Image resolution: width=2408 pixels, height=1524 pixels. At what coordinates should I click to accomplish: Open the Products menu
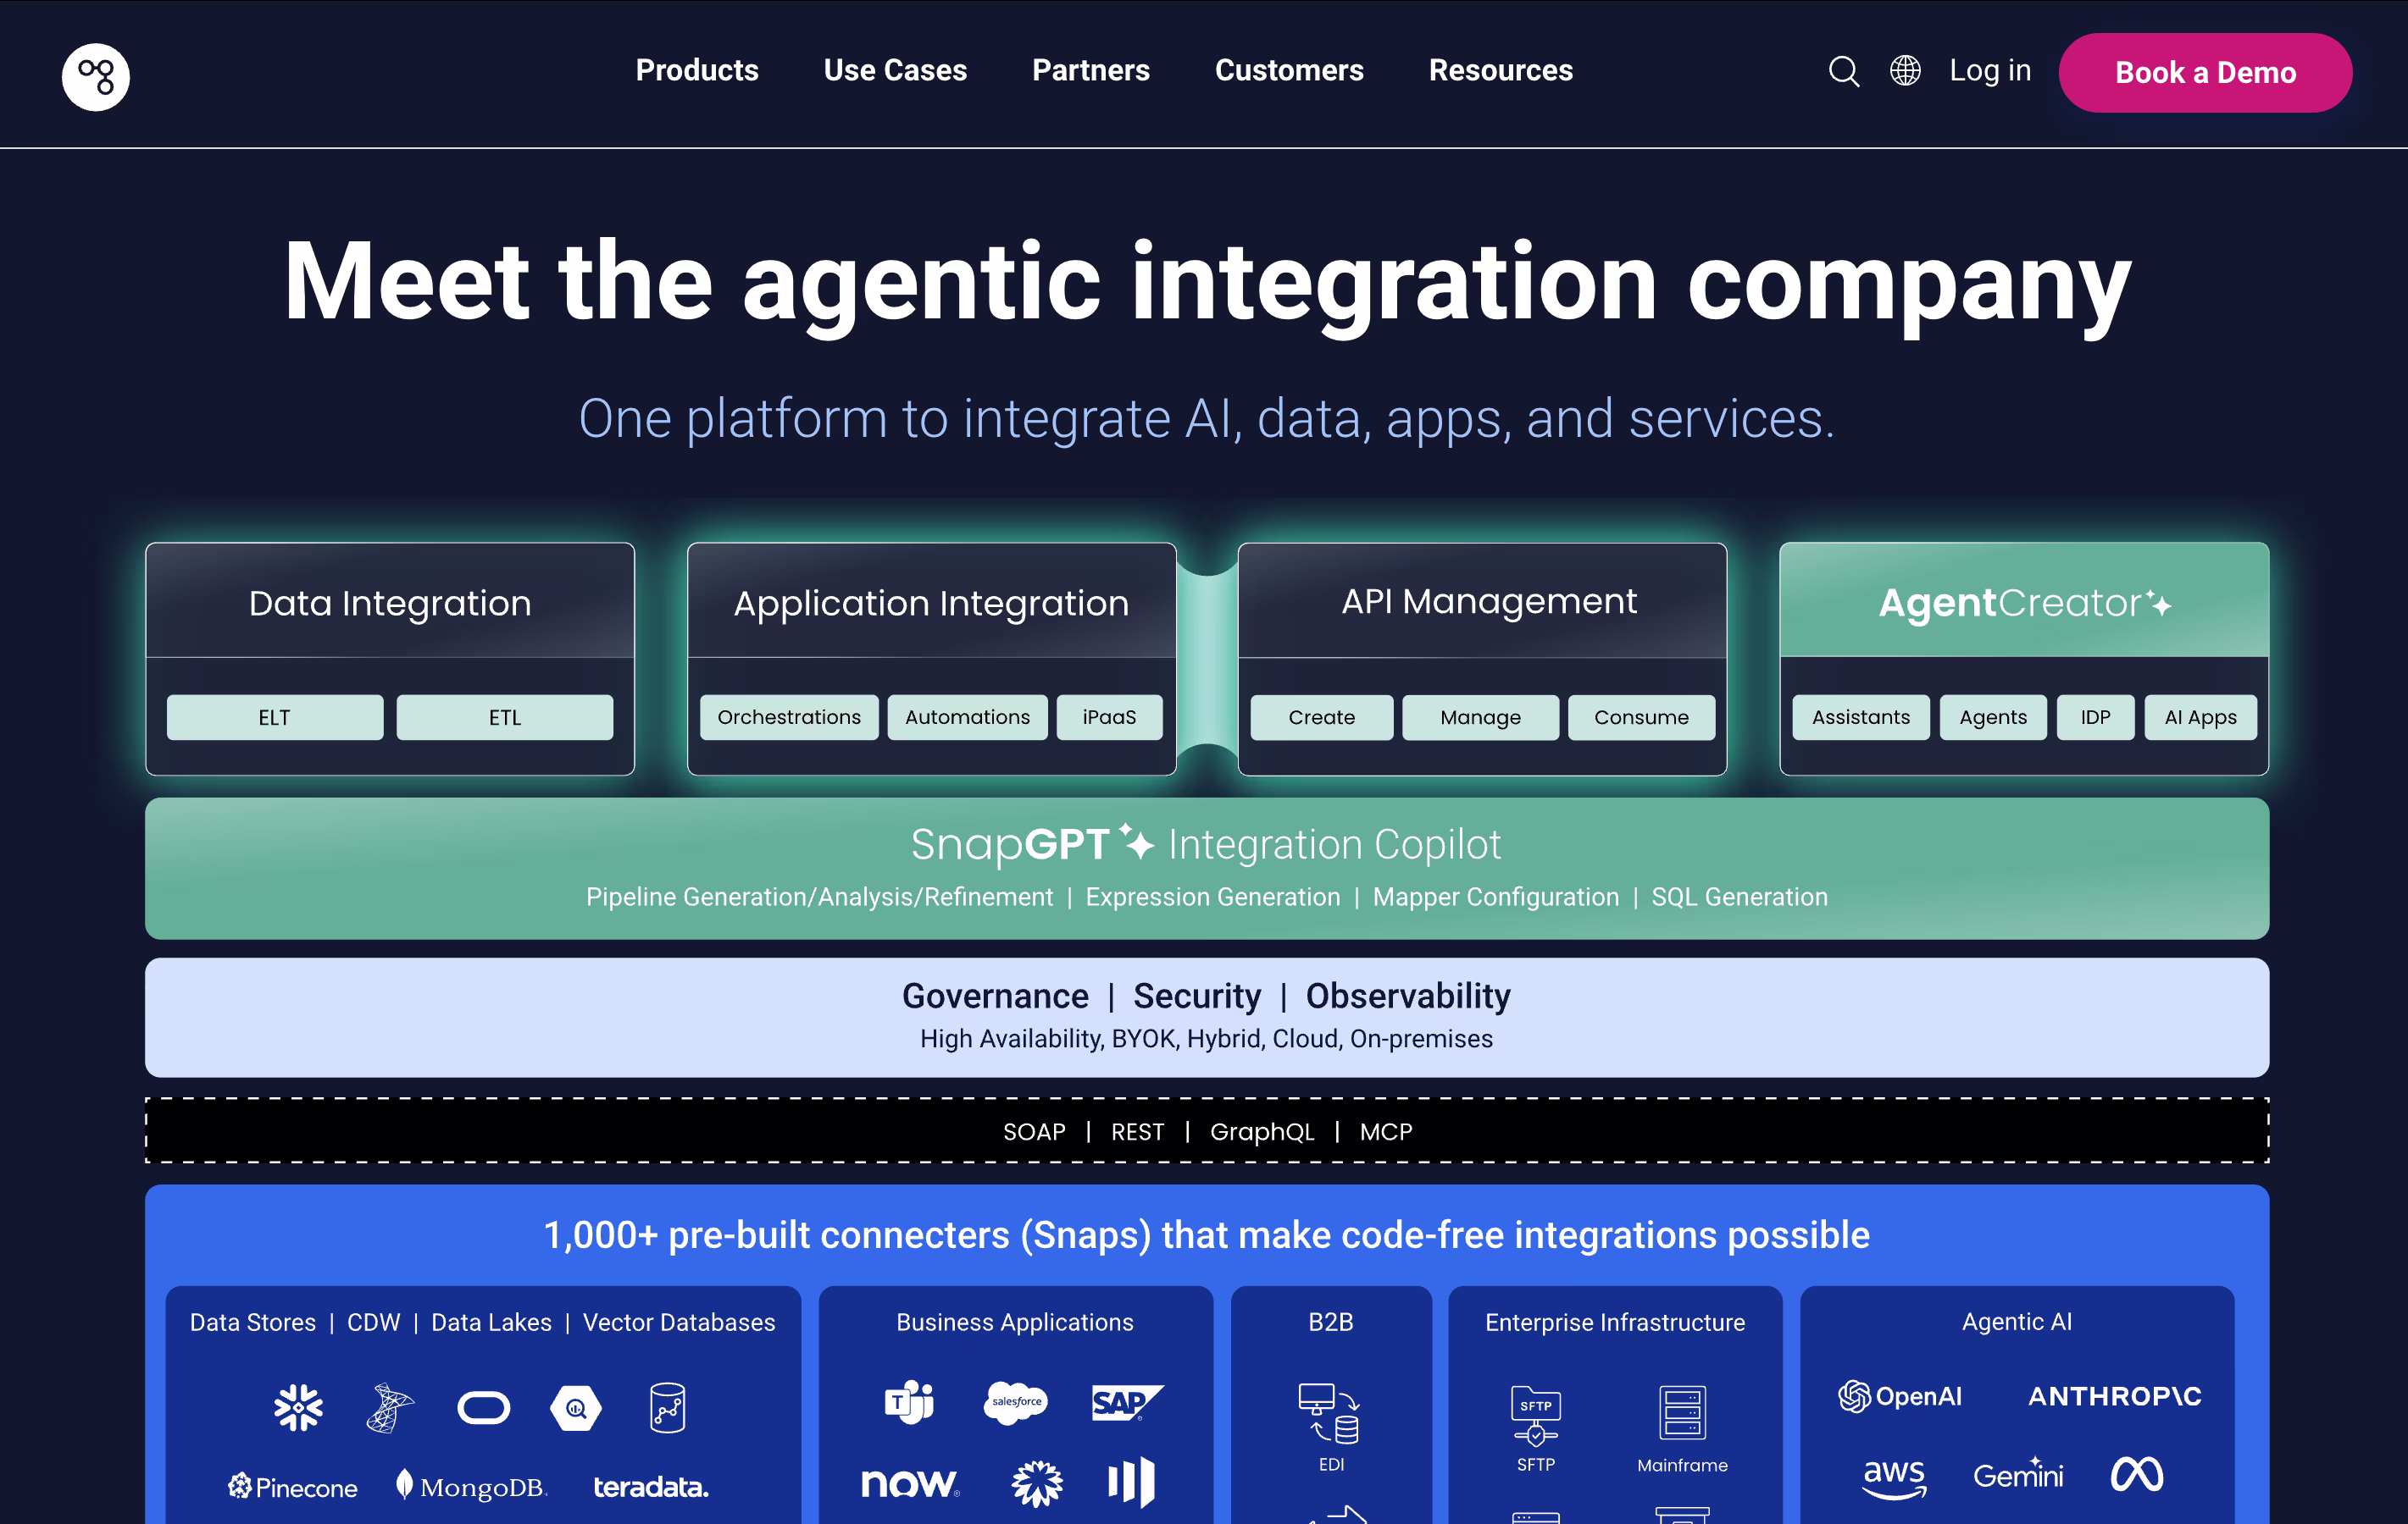[x=697, y=71]
